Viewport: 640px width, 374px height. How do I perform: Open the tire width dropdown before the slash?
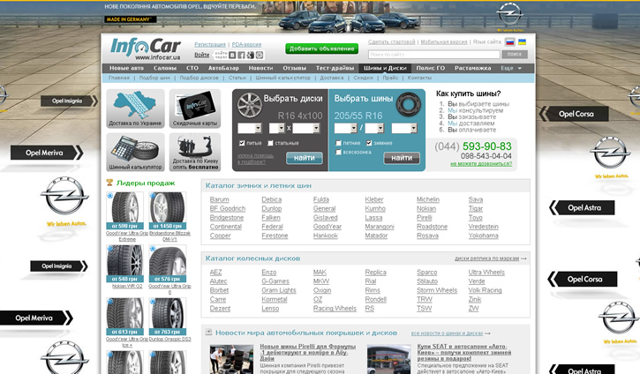[346, 129]
